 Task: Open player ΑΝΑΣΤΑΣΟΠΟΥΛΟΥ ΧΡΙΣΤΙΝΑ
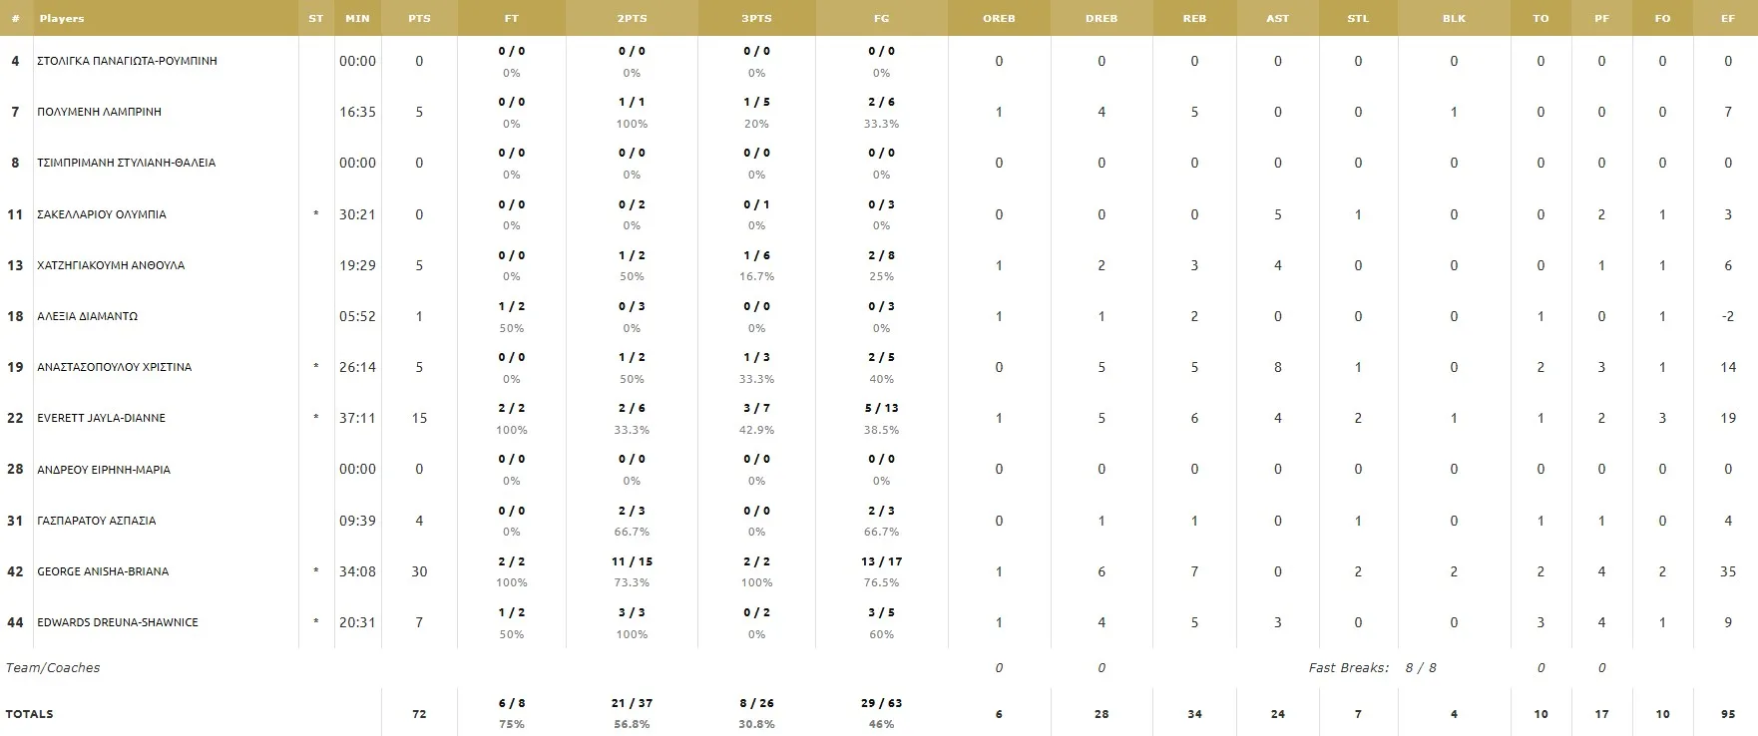pos(114,367)
